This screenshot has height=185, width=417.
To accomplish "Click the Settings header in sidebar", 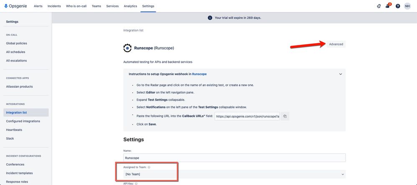I will tap(12, 22).
